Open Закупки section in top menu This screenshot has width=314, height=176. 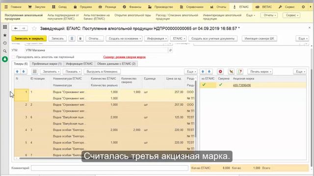(37, 7)
